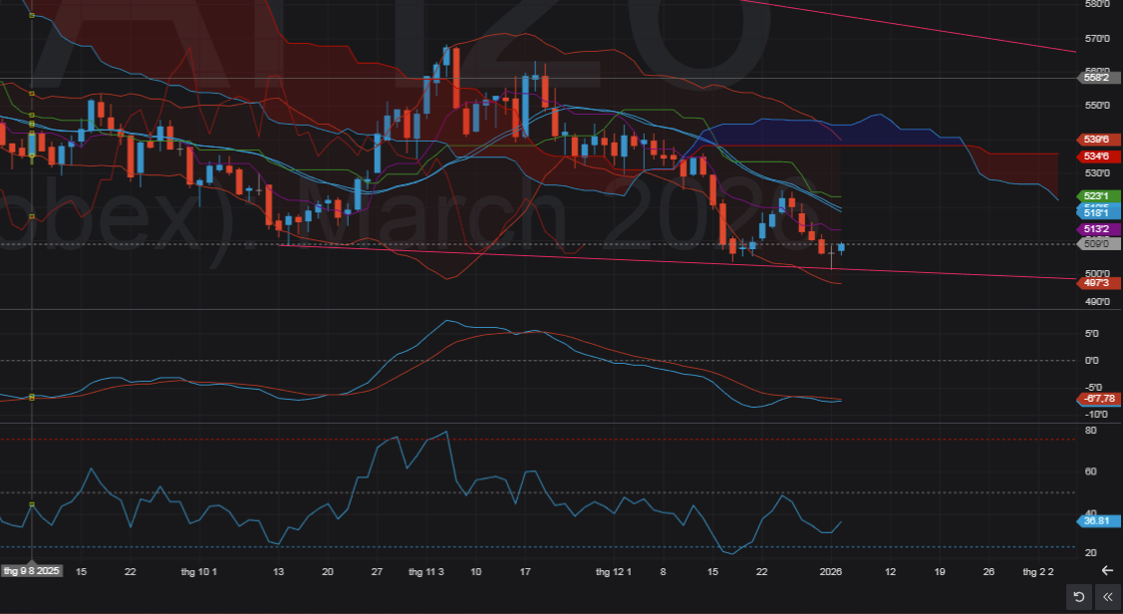Click the reset chart view icon
1123x614 pixels.
pos(1077,597)
